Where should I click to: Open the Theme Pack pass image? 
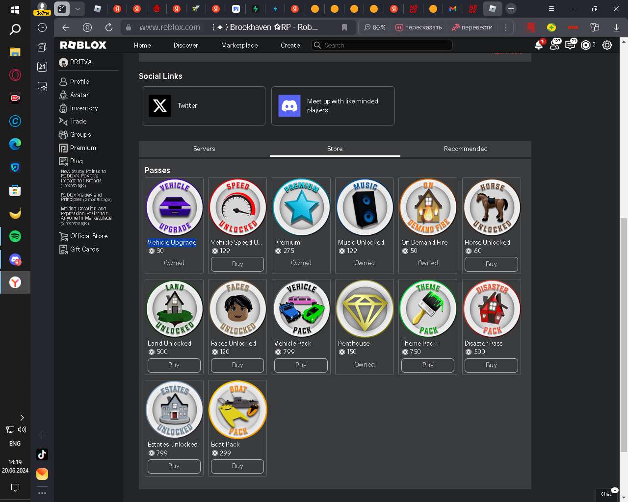click(428, 309)
